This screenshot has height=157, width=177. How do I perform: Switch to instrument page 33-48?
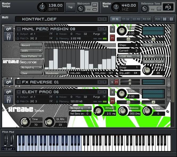(136, 19)
